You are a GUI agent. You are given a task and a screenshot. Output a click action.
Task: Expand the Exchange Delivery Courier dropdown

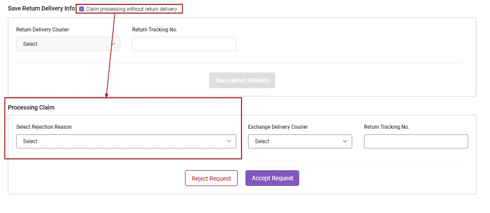click(300, 141)
